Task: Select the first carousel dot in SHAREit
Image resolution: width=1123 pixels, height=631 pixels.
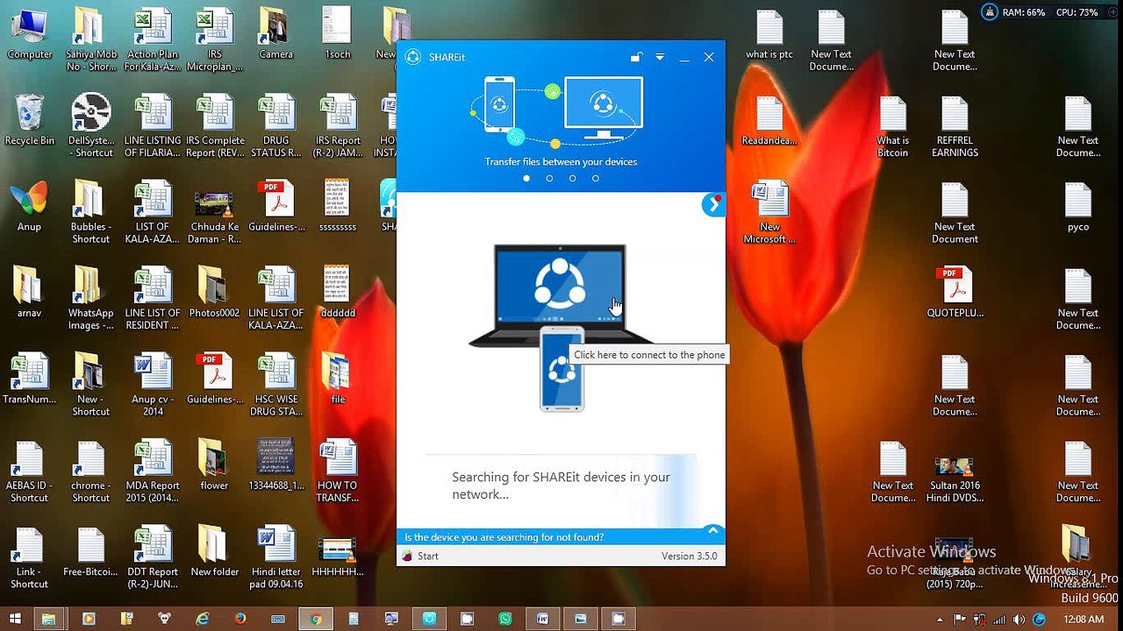Action: tap(526, 178)
